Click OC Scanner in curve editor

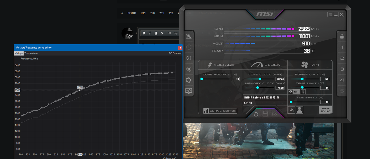175,53
